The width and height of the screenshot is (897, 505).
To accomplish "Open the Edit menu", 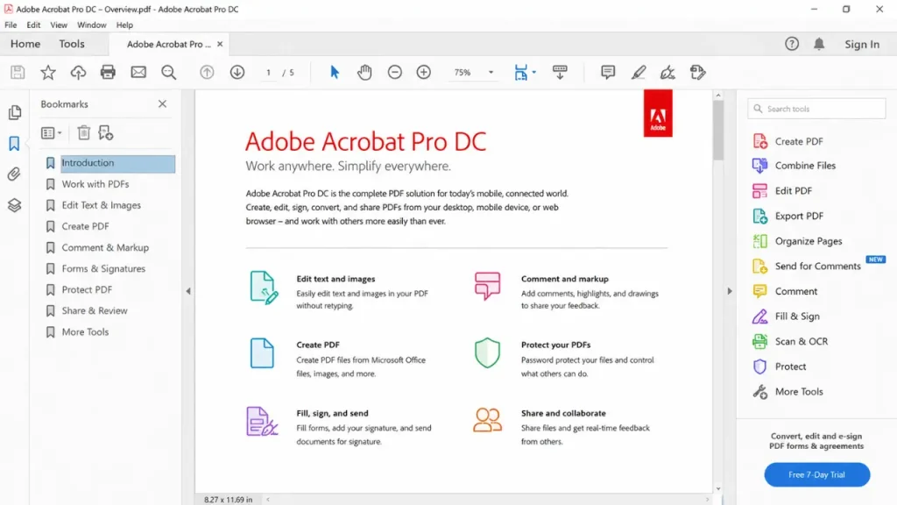I will pyautogui.click(x=33, y=25).
